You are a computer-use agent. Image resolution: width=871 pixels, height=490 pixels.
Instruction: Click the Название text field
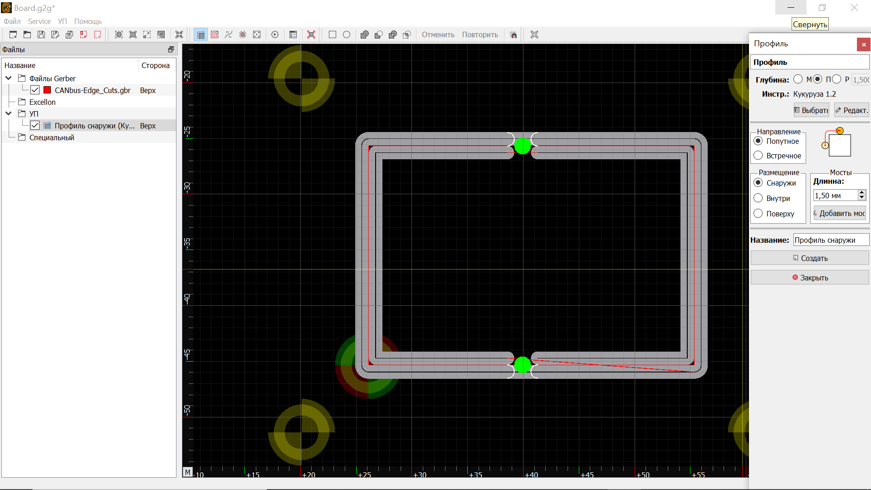point(831,240)
